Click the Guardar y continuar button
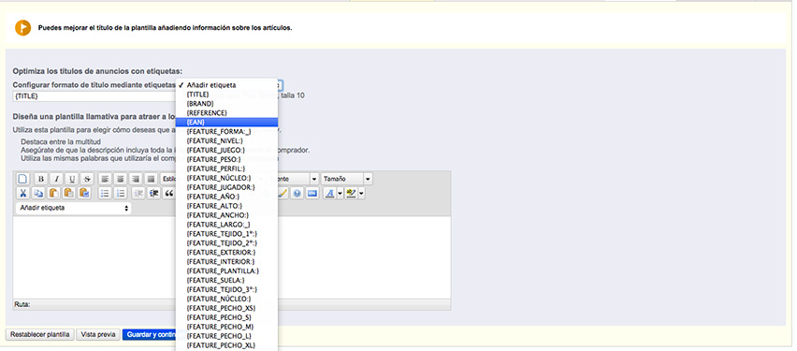 (x=149, y=335)
